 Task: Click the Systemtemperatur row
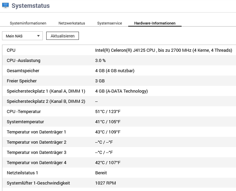pos(119,122)
